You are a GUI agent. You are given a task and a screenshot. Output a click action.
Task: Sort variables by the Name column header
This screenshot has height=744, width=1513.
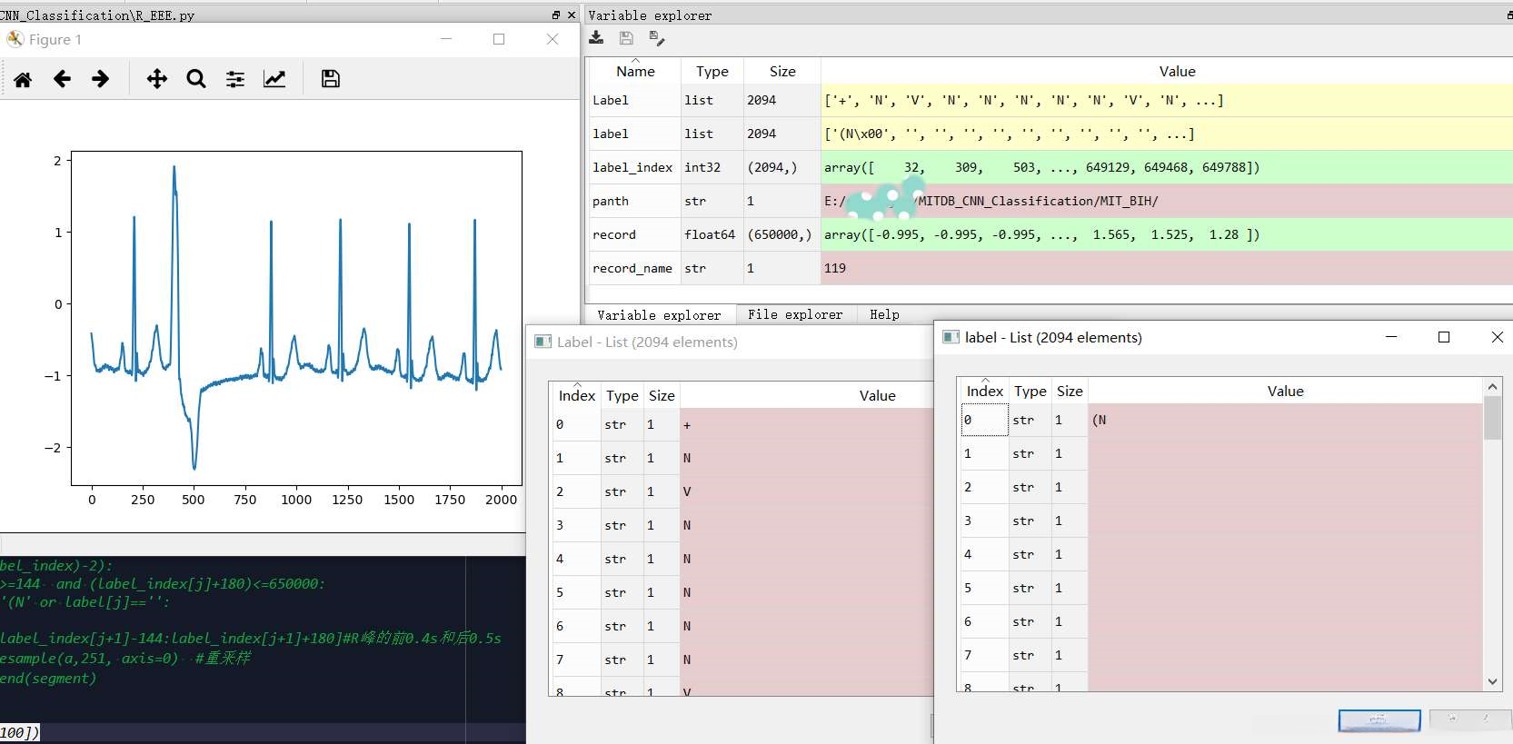tap(635, 72)
